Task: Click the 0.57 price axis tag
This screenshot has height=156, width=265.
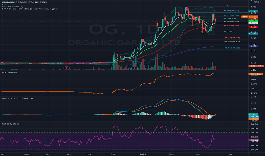Action: (x=253, y=33)
